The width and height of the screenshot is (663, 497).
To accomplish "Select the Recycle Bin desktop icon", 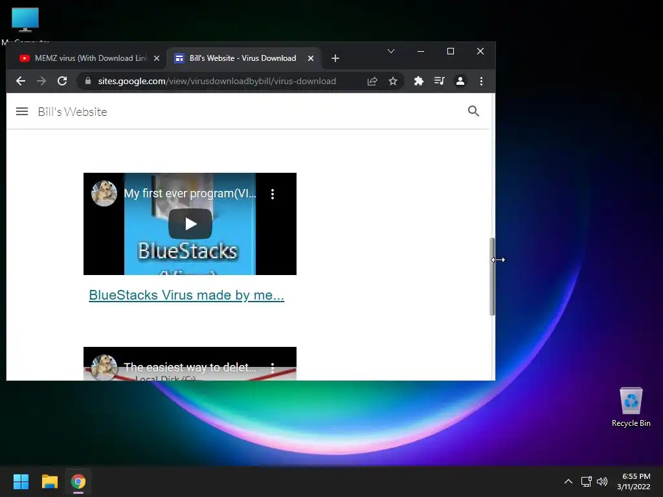I will point(631,407).
